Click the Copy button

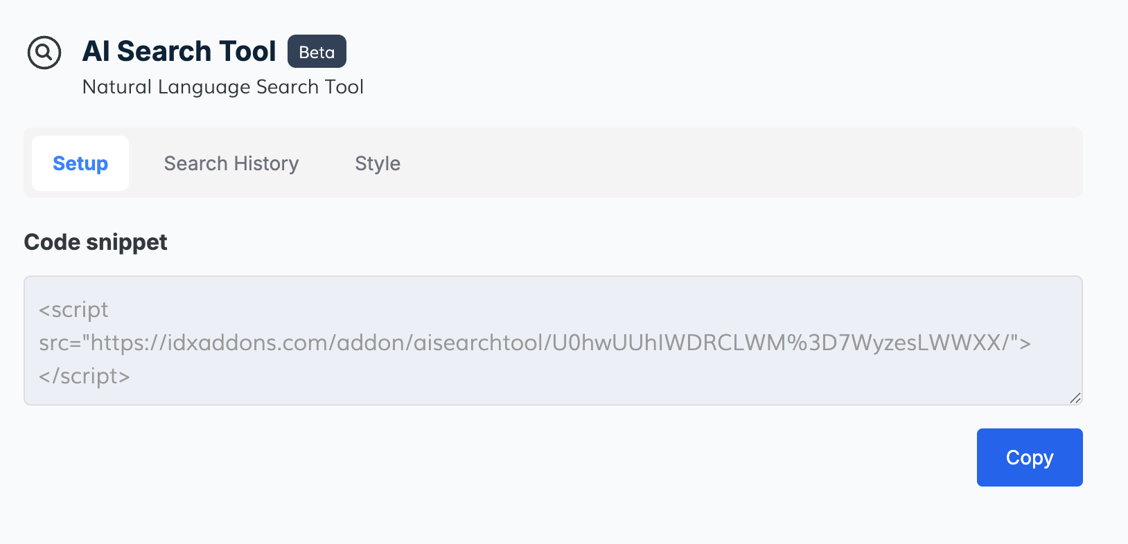tap(1030, 457)
